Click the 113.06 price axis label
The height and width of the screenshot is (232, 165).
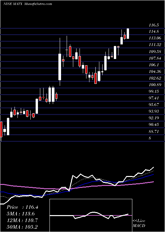pos(155,38)
